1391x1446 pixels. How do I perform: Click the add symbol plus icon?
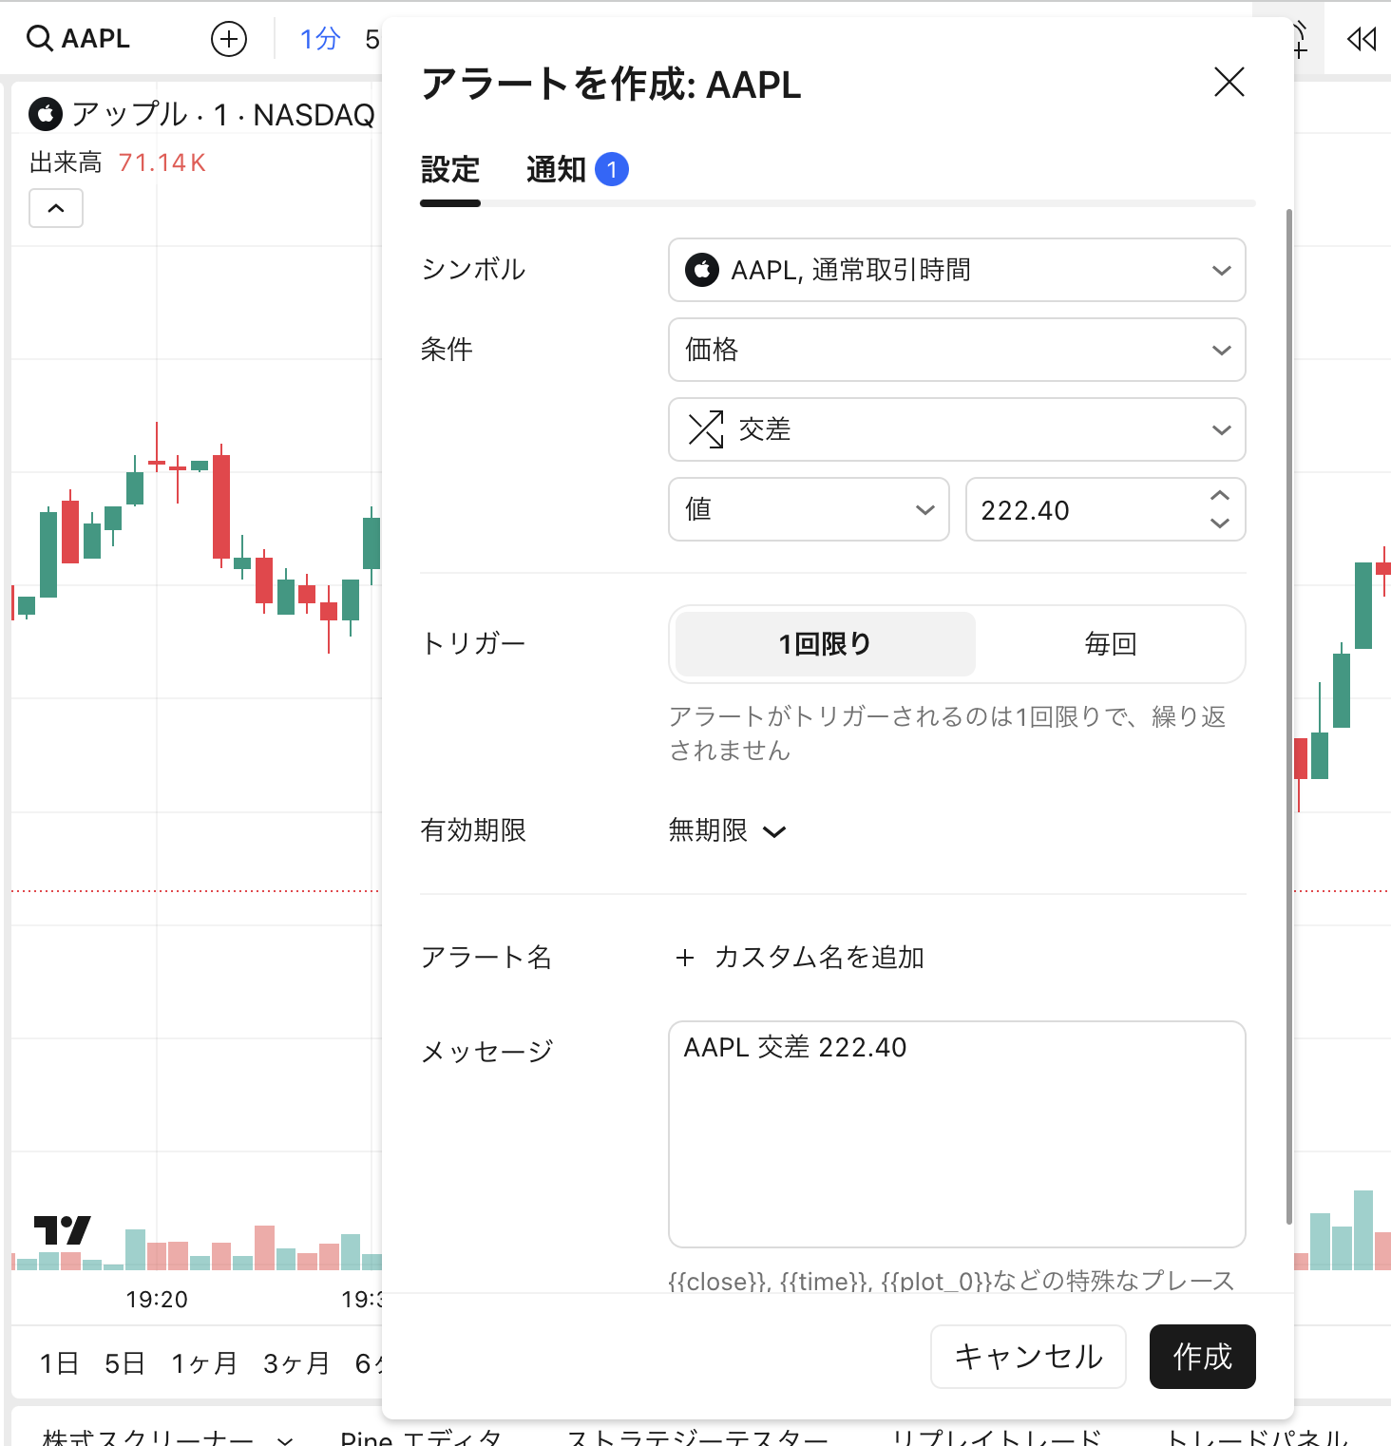228,39
